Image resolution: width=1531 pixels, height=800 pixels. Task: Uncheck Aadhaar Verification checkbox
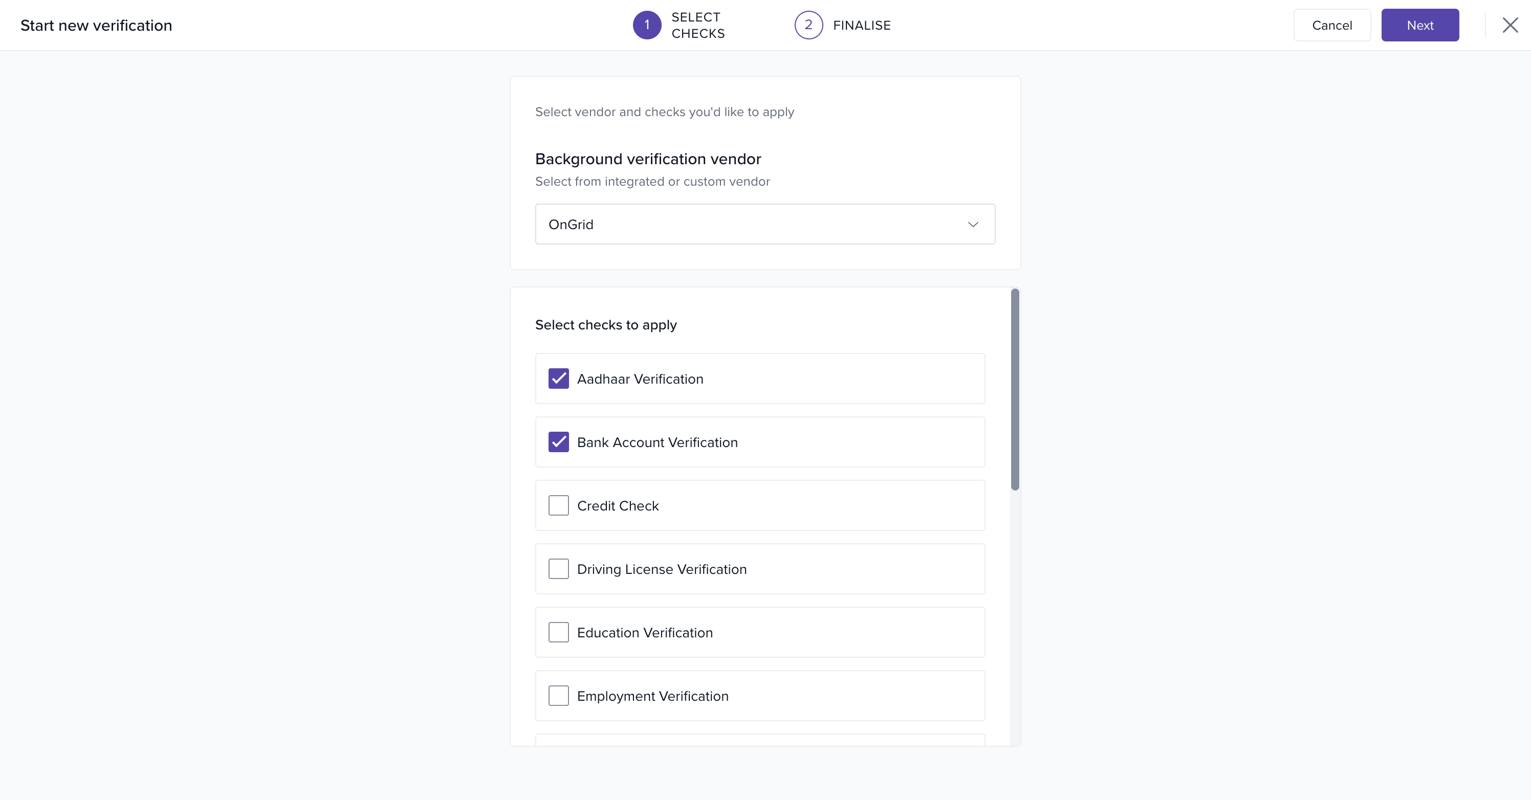[558, 379]
